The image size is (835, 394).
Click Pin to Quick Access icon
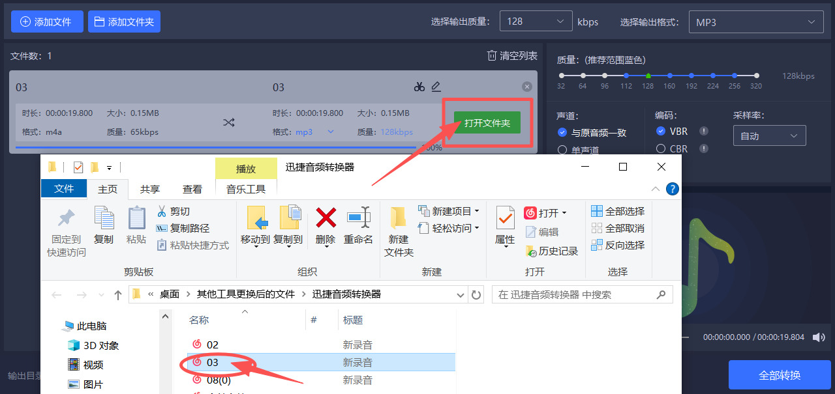tap(67, 219)
